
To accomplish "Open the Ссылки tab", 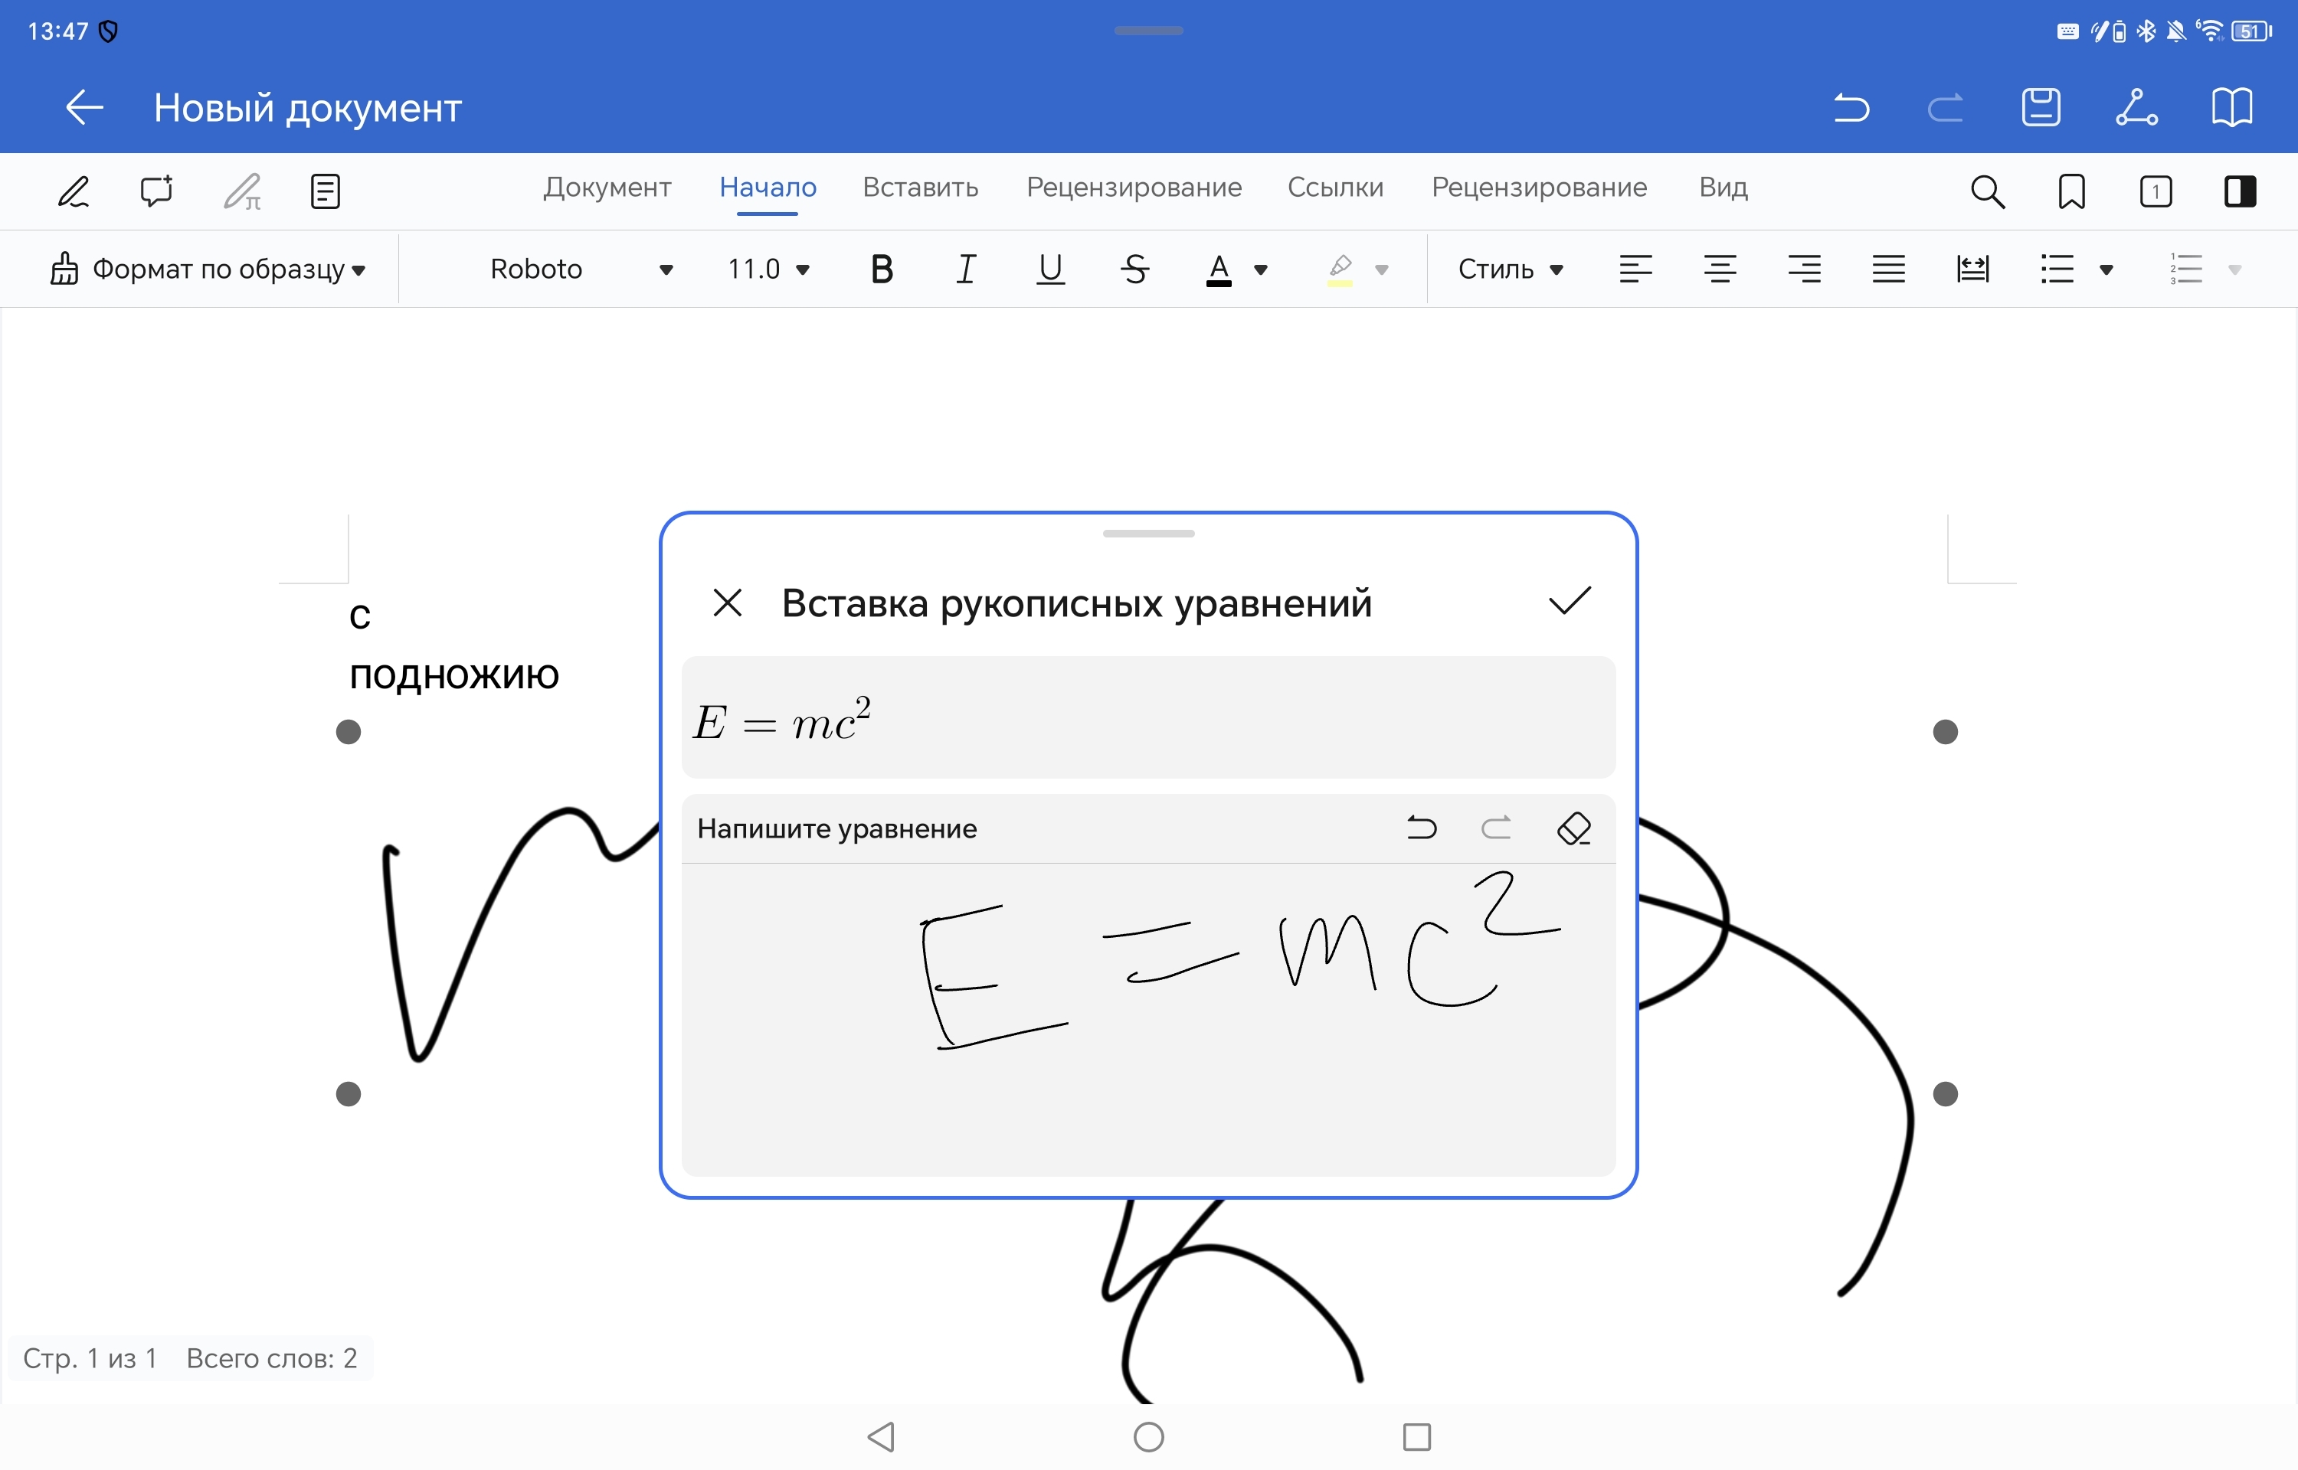I will [x=1334, y=187].
